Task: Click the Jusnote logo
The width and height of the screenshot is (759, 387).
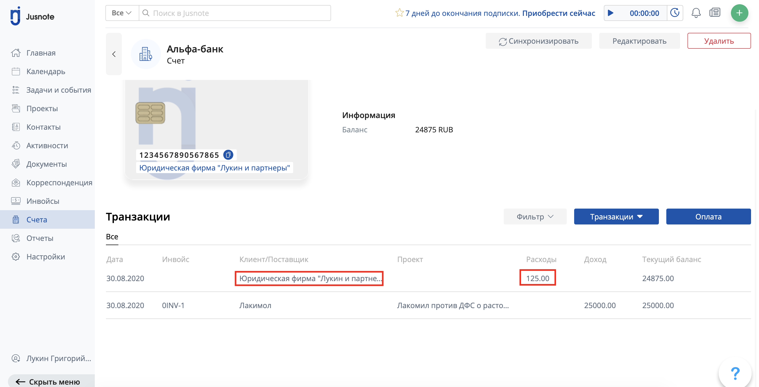Action: [x=32, y=16]
